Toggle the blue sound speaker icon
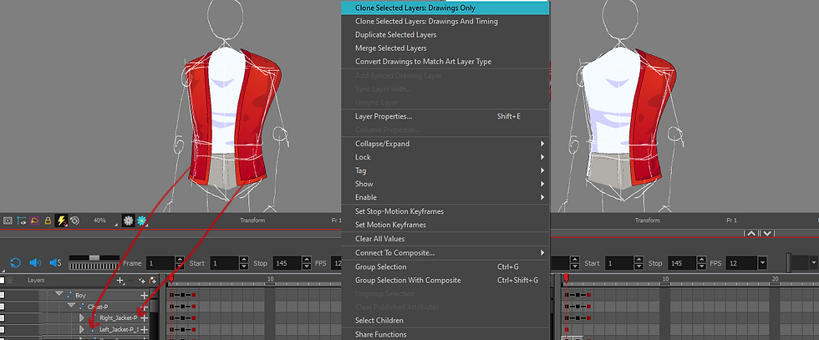819x340 pixels. click(x=34, y=262)
